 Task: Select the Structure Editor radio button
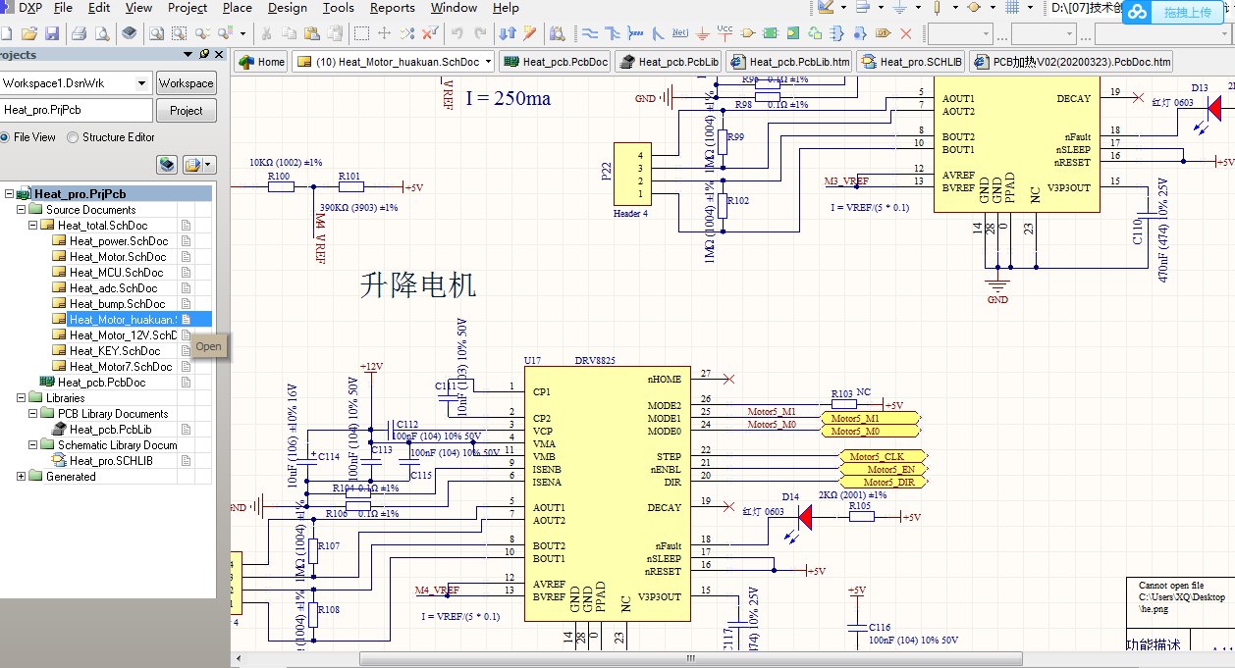point(73,137)
